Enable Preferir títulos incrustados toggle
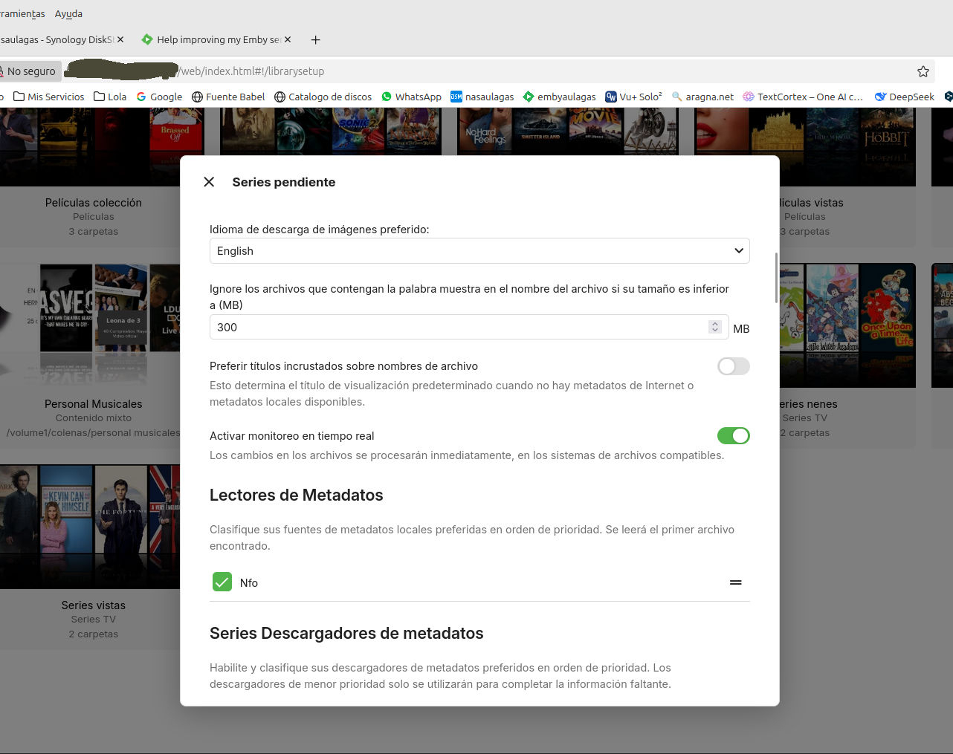The width and height of the screenshot is (953, 754). [x=733, y=366]
